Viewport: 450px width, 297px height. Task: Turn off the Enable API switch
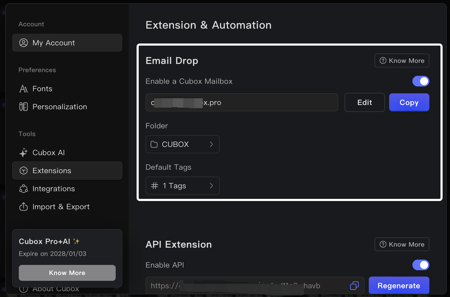click(421, 265)
